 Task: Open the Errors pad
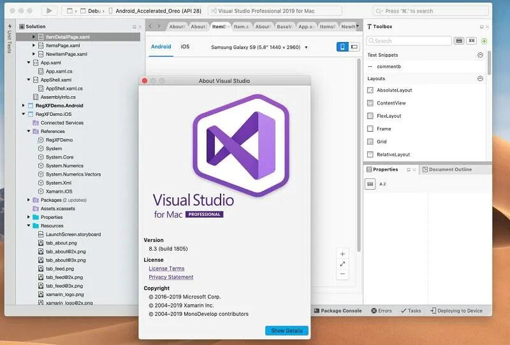381,311
